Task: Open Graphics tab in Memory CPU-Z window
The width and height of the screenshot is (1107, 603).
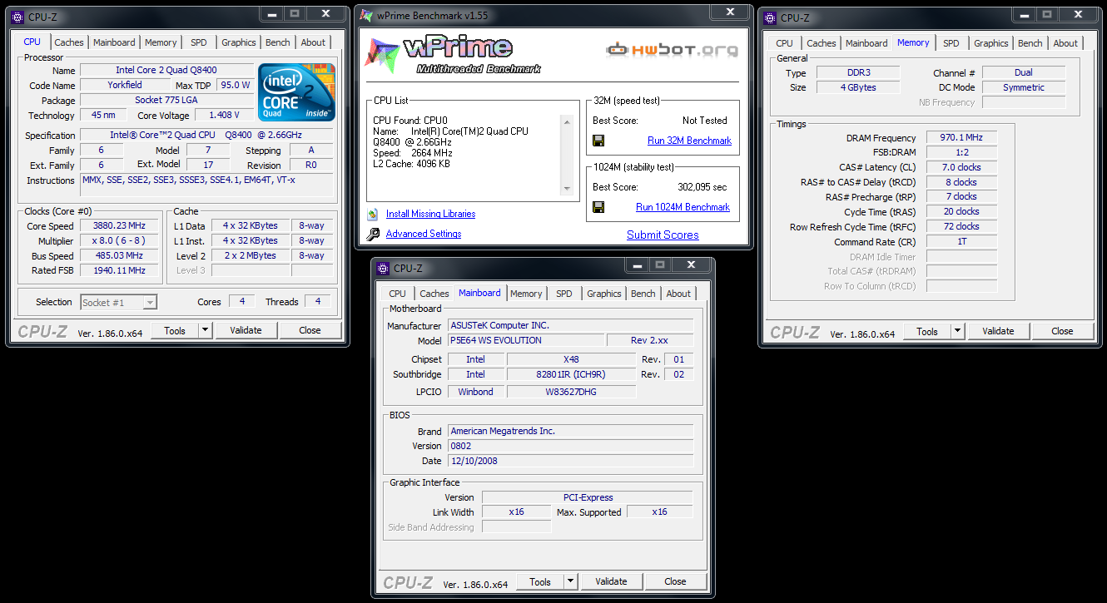Action: tap(991, 43)
